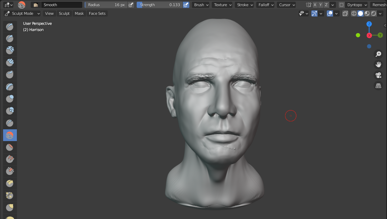Click the pan view hand icon
This screenshot has width=387, height=219.
tap(378, 64)
